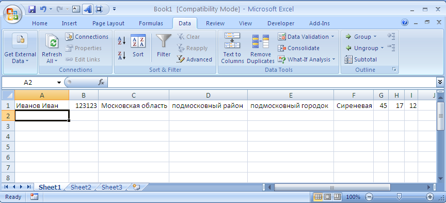Screen dimensions: 446x203
Task: Zoom out with the minus button
Action: click(x=369, y=197)
